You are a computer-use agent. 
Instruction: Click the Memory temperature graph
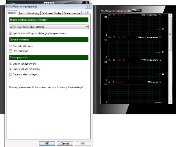point(134,48)
